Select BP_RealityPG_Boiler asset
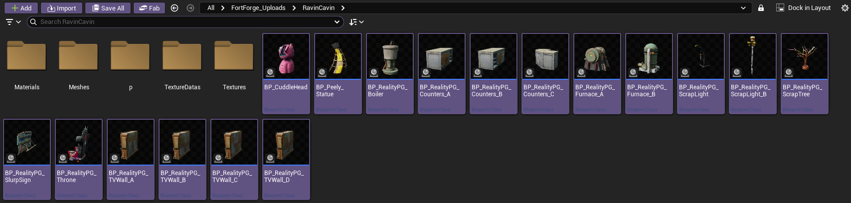The image size is (851, 203). (x=390, y=74)
